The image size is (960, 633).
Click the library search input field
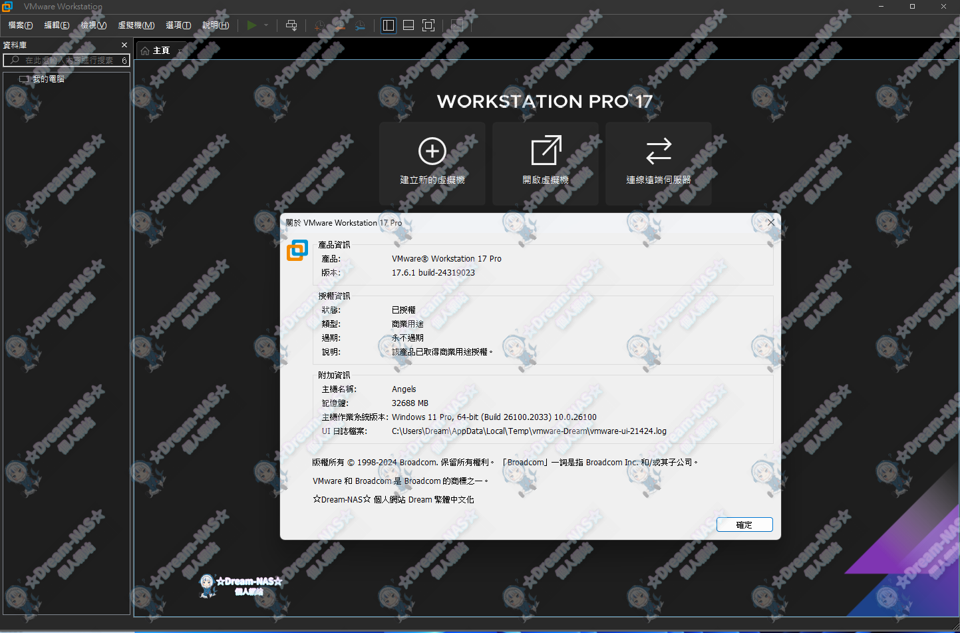pyautogui.click(x=67, y=60)
